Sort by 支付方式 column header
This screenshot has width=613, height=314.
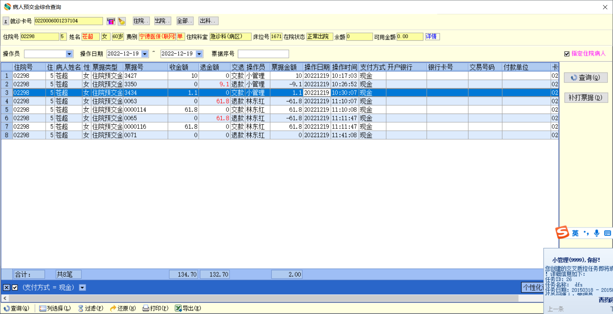[x=372, y=67]
